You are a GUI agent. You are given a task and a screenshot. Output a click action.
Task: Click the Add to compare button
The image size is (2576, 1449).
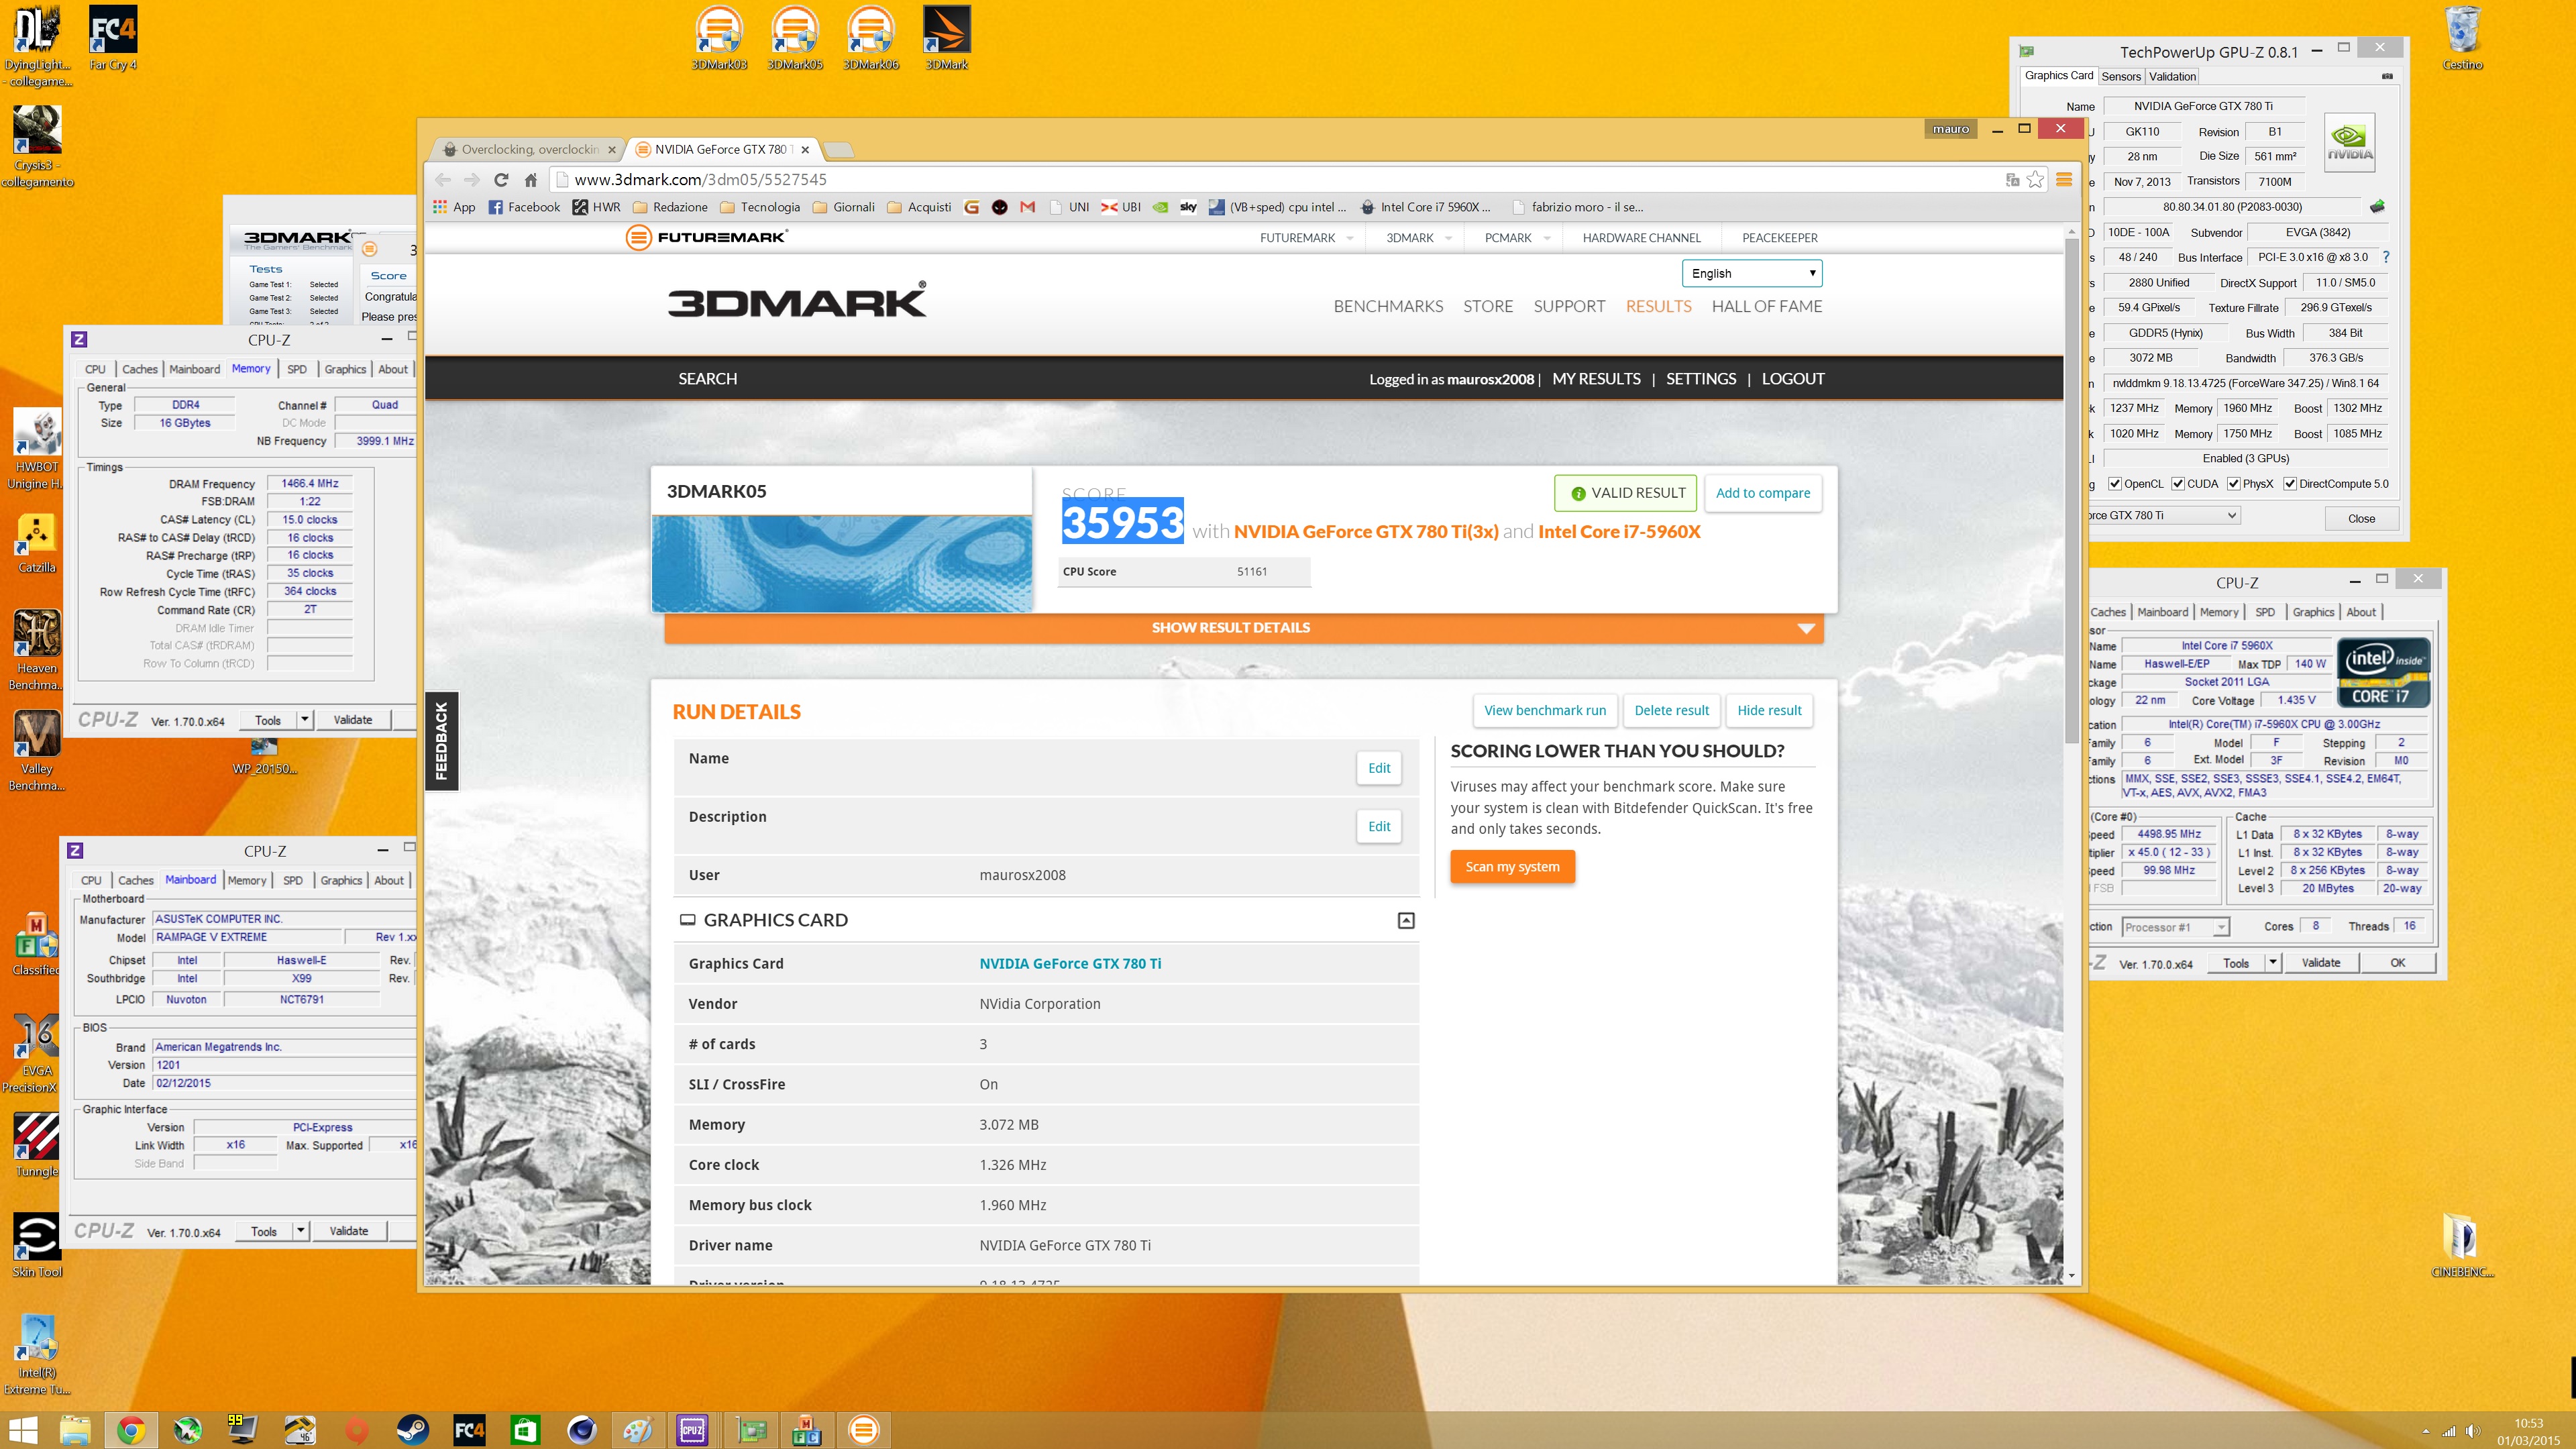(1762, 493)
